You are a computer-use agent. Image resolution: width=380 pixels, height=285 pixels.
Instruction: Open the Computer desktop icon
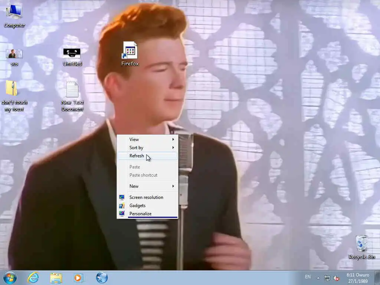[x=14, y=15]
